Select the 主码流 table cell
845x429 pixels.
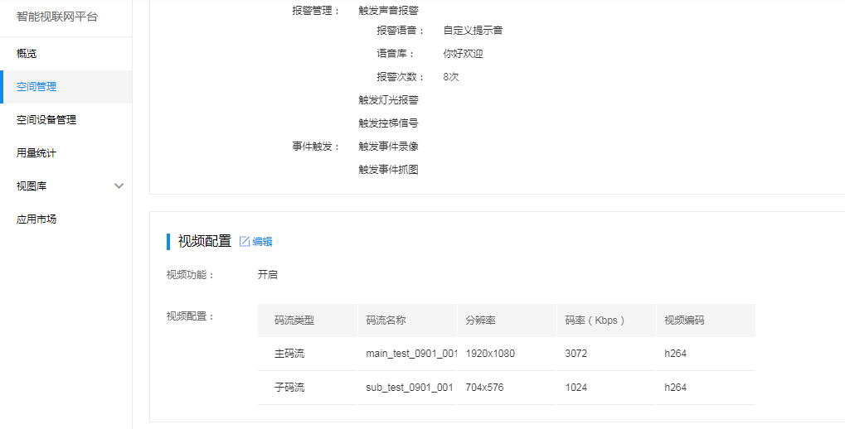click(289, 354)
